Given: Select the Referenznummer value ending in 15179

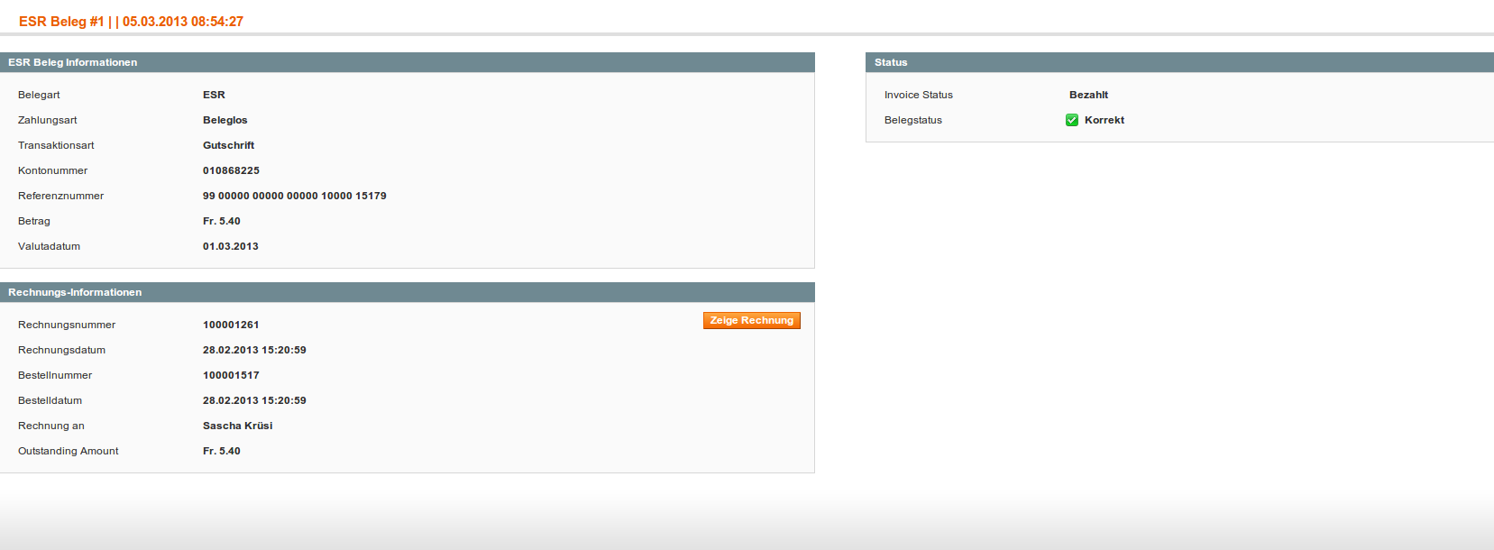Looking at the screenshot, I should tap(294, 196).
